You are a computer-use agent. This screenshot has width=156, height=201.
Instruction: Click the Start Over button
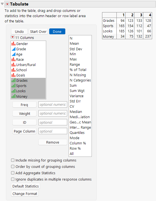[38, 31]
